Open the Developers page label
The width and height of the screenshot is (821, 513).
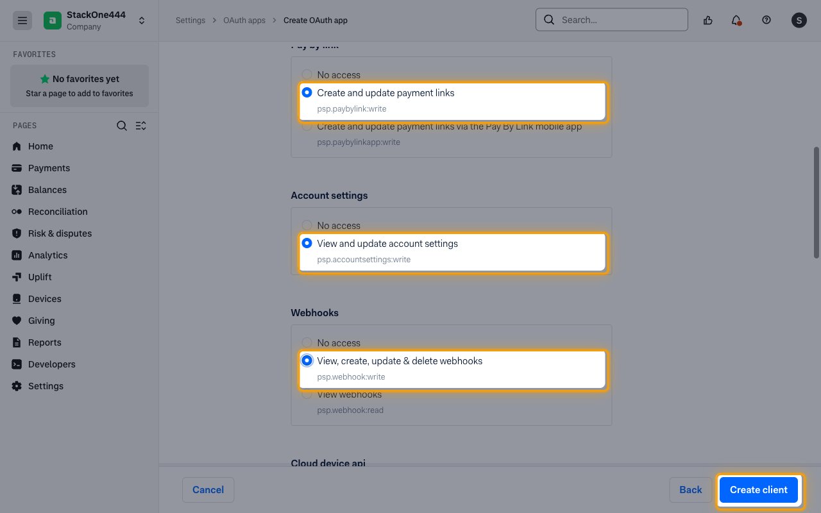pos(52,364)
